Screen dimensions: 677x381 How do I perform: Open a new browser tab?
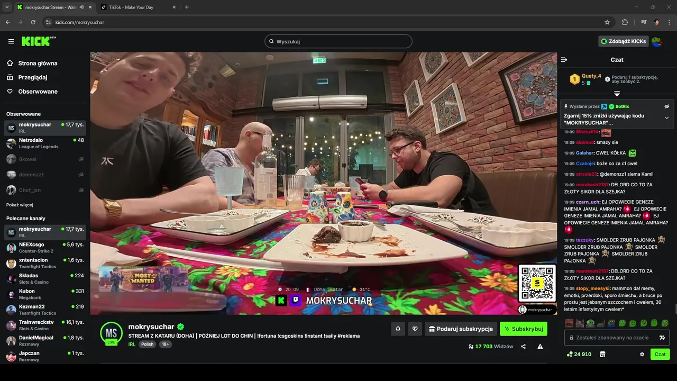(x=187, y=7)
